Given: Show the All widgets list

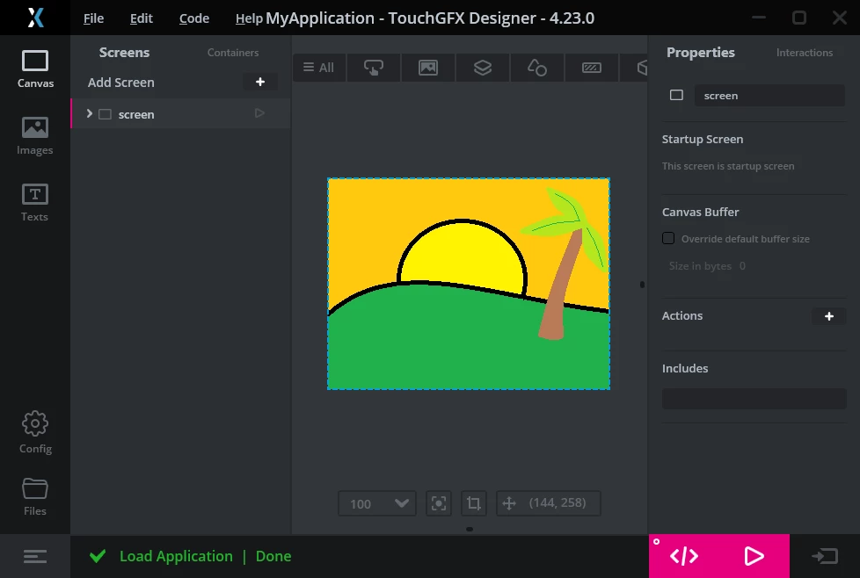Looking at the screenshot, I should 318,68.
